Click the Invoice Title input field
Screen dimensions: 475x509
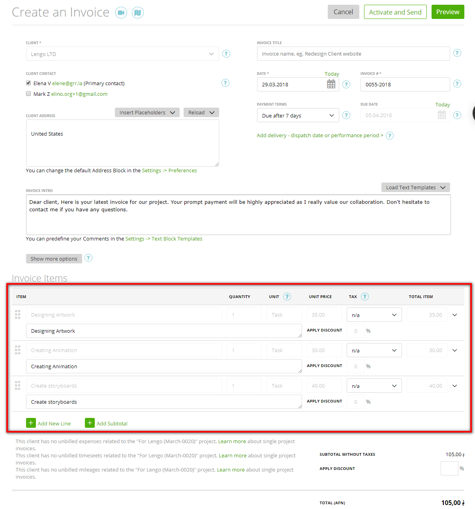coord(353,54)
